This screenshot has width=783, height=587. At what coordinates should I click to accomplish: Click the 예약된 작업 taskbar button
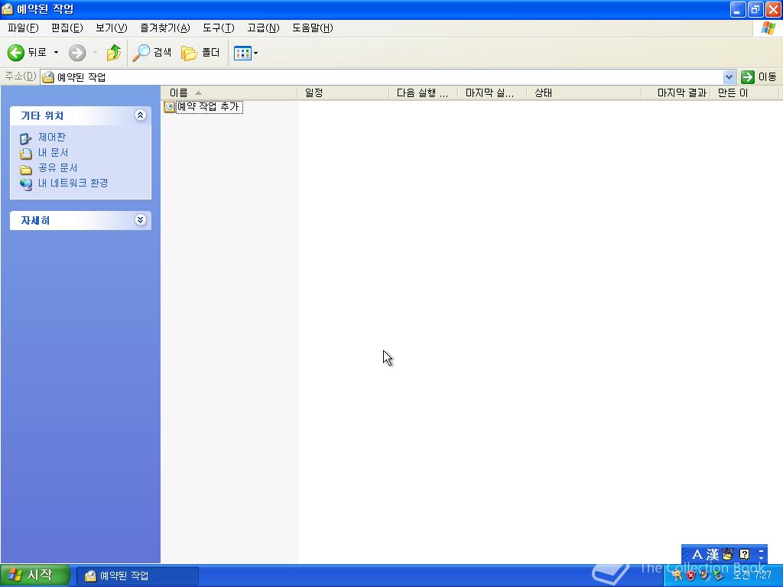[138, 576]
